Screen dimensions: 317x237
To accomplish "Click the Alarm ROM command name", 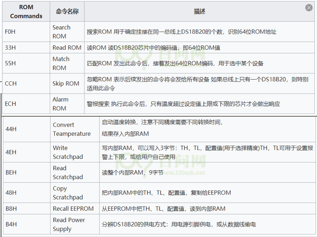I will click(x=60, y=104).
